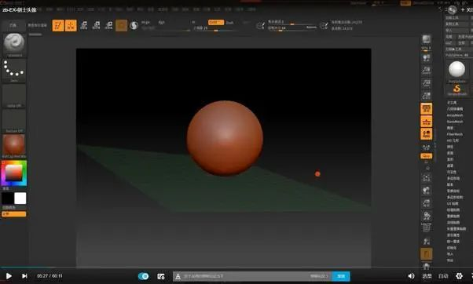Toggle the Floor grid button
The height and width of the screenshot is (284, 473).
[x=426, y=122]
